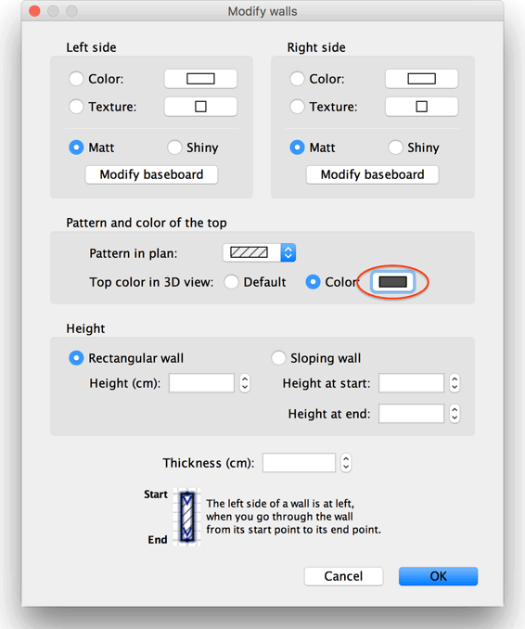Click the Height at start stepper
This screenshot has width=525, height=629.
[455, 383]
